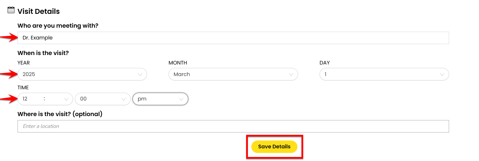Open the Year dropdown showing 2025

(x=82, y=74)
